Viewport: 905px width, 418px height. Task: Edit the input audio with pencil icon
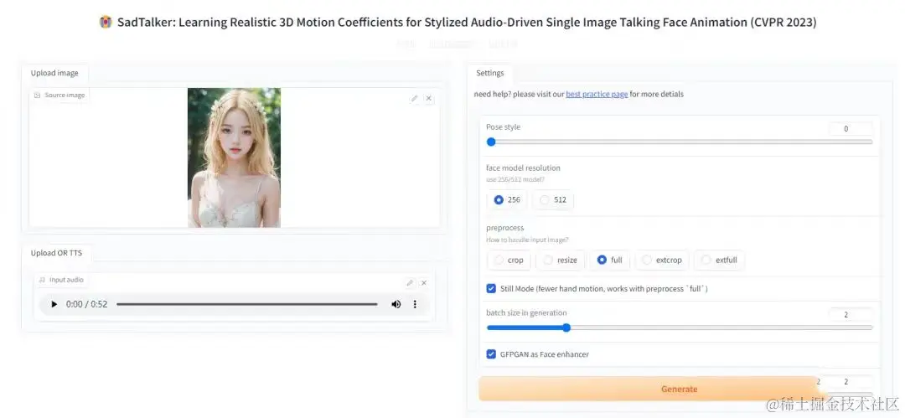(x=409, y=283)
